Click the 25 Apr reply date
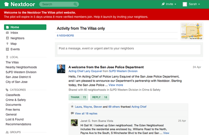209x135 pixels. (182, 121)
